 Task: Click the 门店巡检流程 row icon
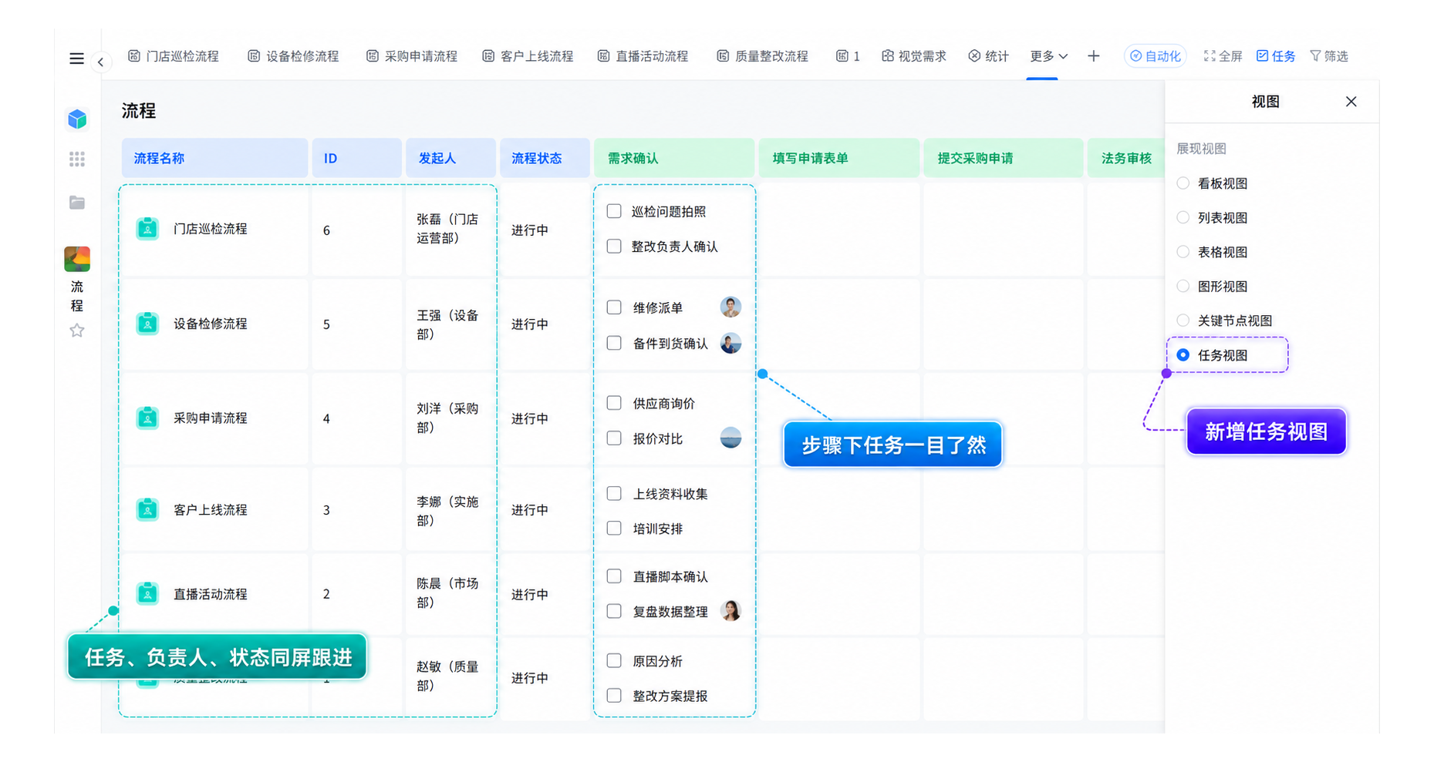coord(147,229)
